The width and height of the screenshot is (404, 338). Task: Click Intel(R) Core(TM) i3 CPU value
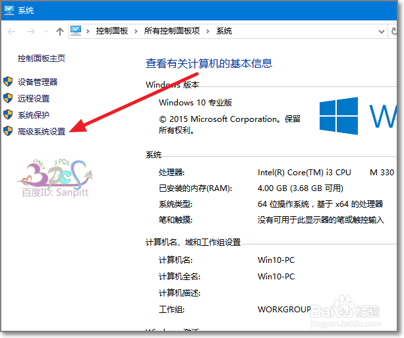[304, 173]
